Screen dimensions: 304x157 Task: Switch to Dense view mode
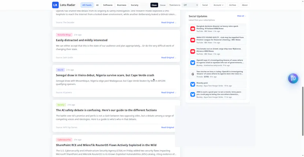coord(163,5)
